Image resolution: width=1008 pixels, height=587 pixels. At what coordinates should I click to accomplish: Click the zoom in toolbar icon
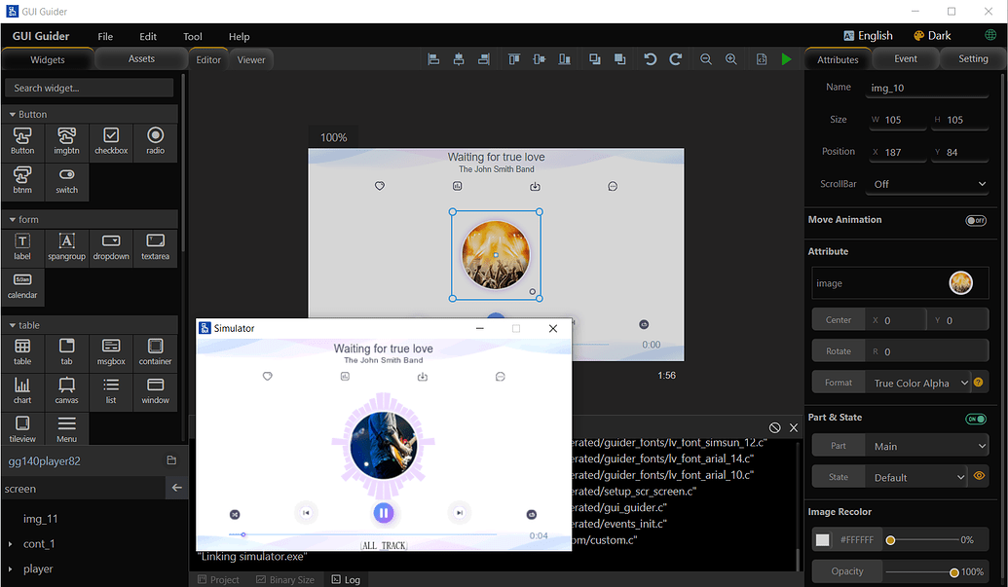(730, 58)
